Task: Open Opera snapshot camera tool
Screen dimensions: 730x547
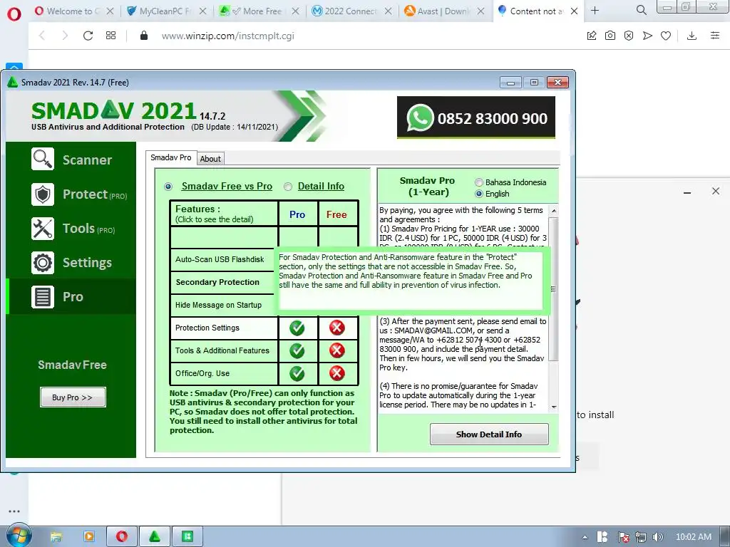Action: point(610,36)
